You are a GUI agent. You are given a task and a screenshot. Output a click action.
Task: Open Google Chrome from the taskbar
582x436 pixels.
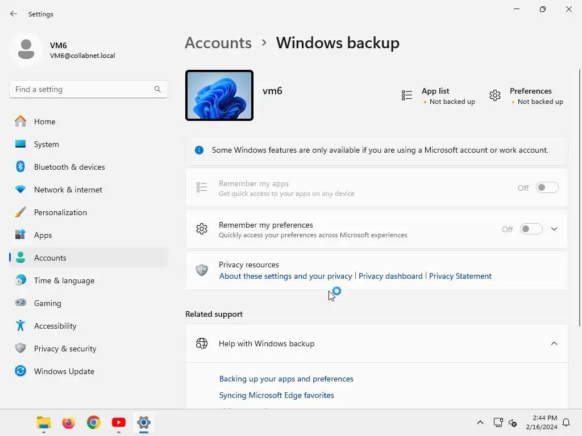click(x=94, y=422)
